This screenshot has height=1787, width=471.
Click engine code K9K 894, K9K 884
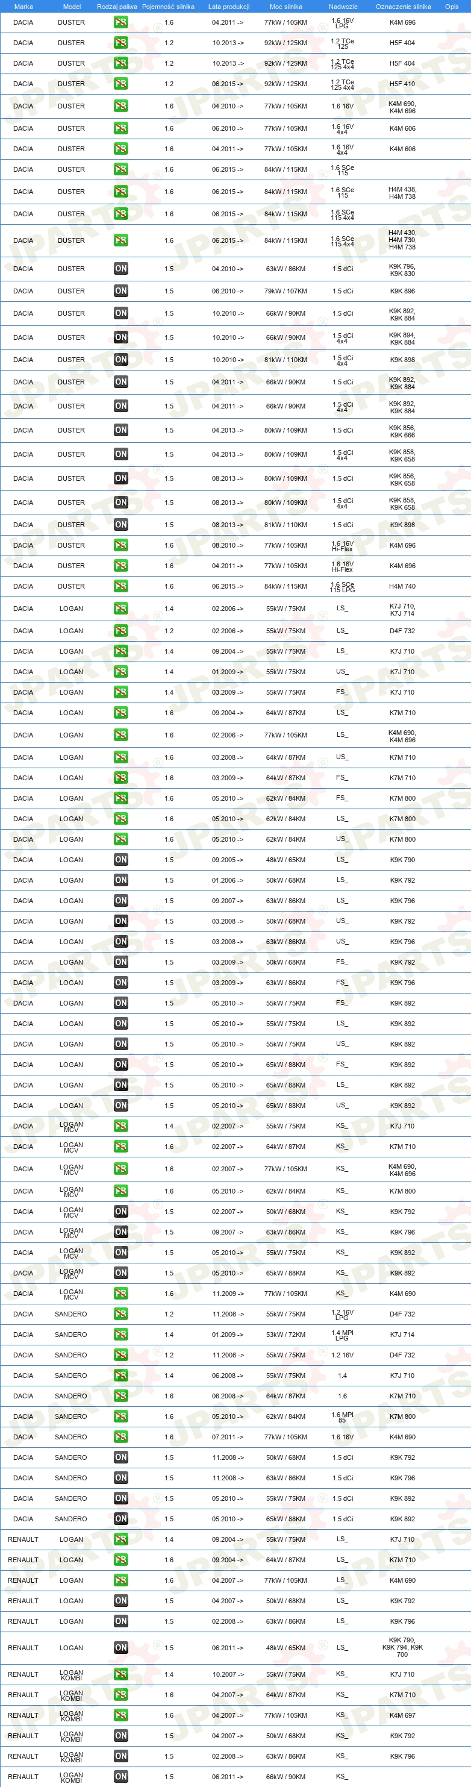click(402, 338)
